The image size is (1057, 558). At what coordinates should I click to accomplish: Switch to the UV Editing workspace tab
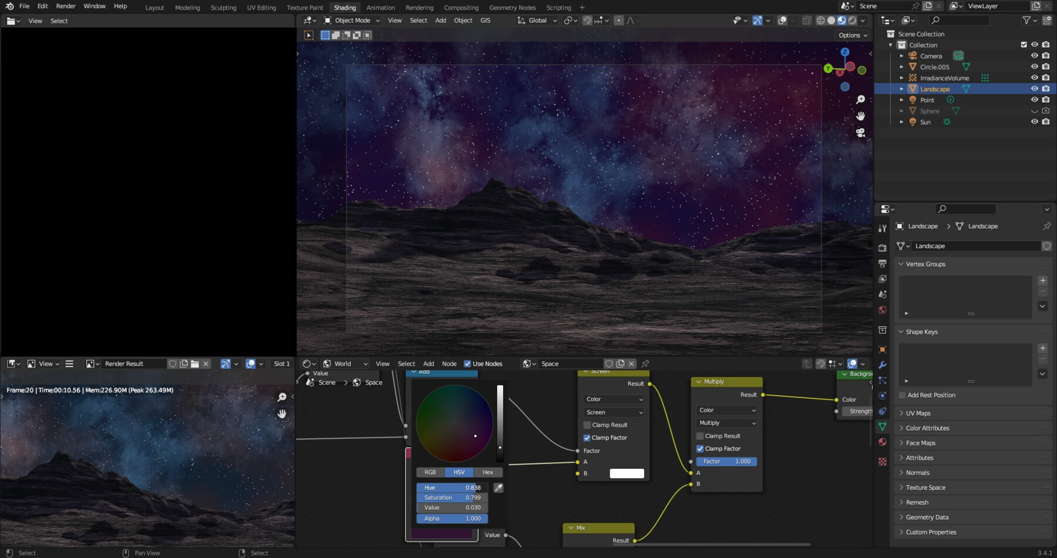pos(261,8)
